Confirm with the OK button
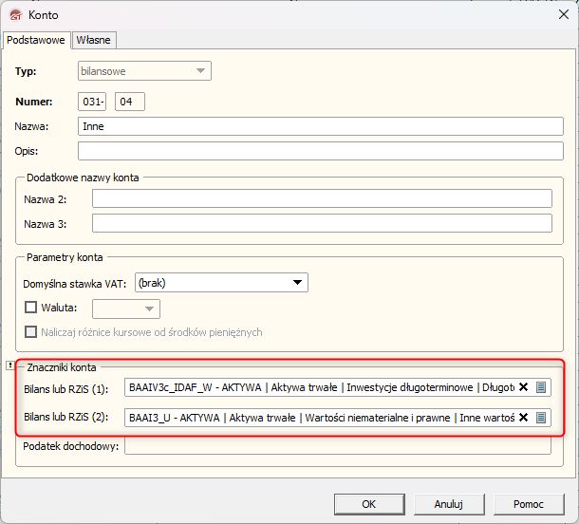This screenshot has height=524, width=579. (x=369, y=504)
